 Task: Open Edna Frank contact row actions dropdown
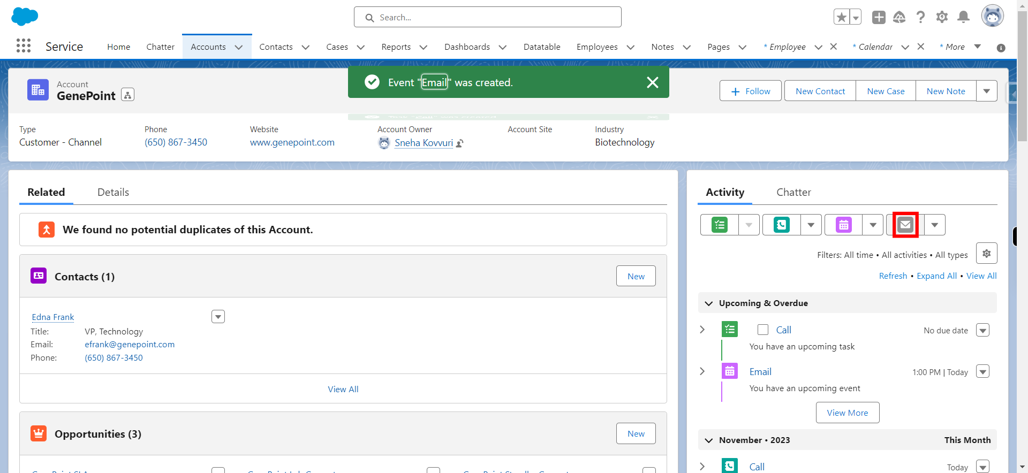click(x=218, y=317)
